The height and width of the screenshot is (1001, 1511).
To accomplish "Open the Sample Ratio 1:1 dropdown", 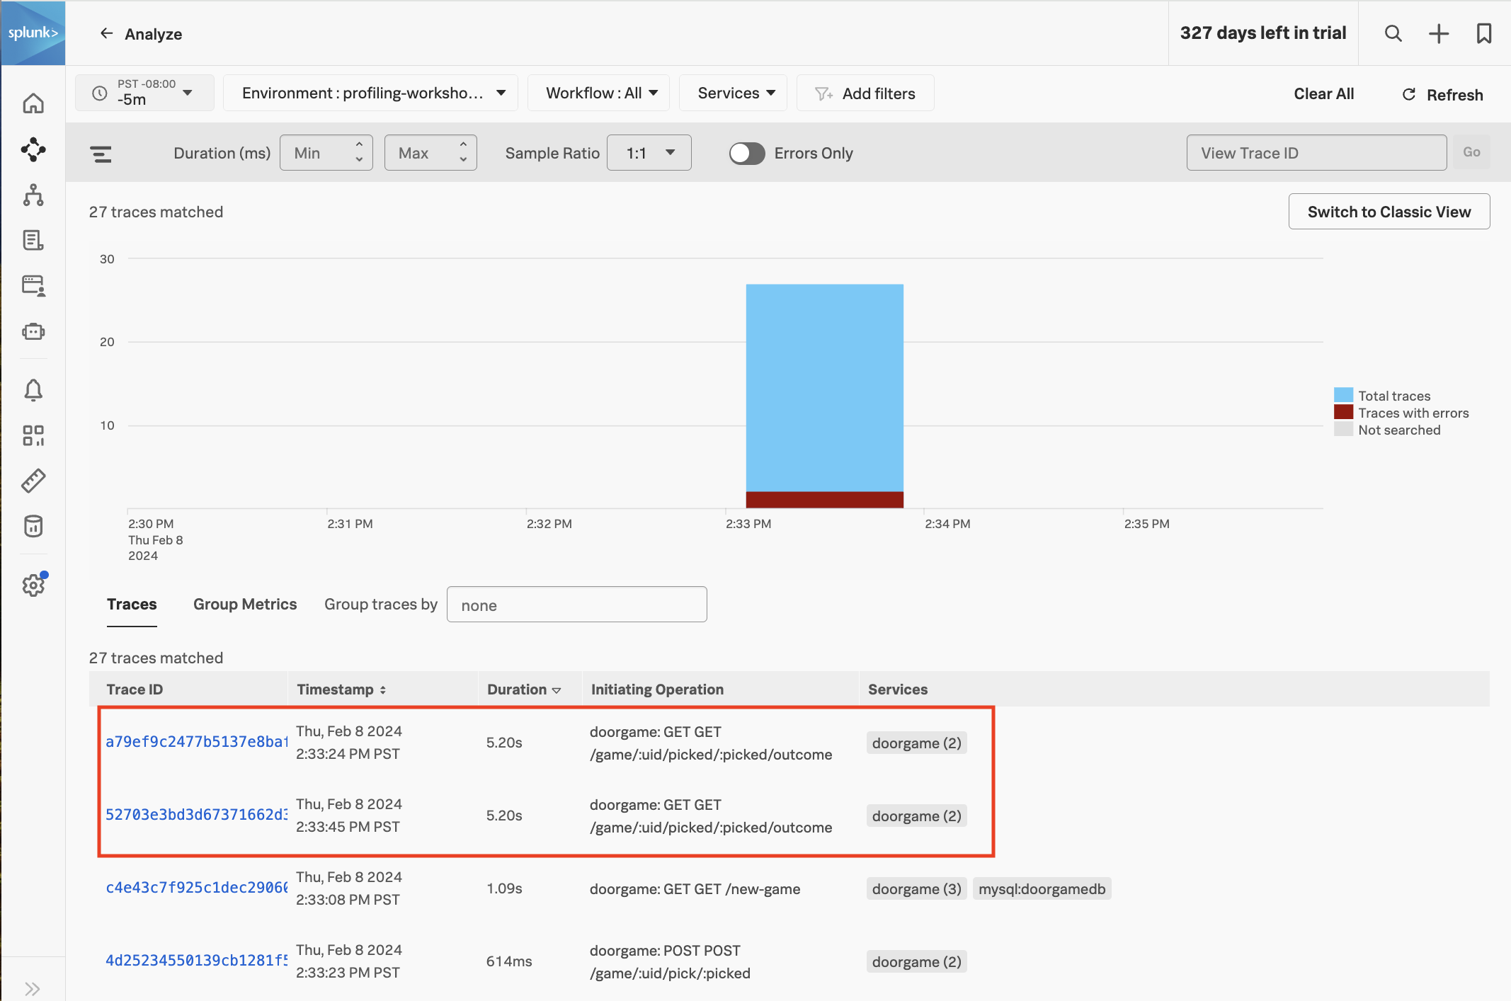I will [x=649, y=153].
